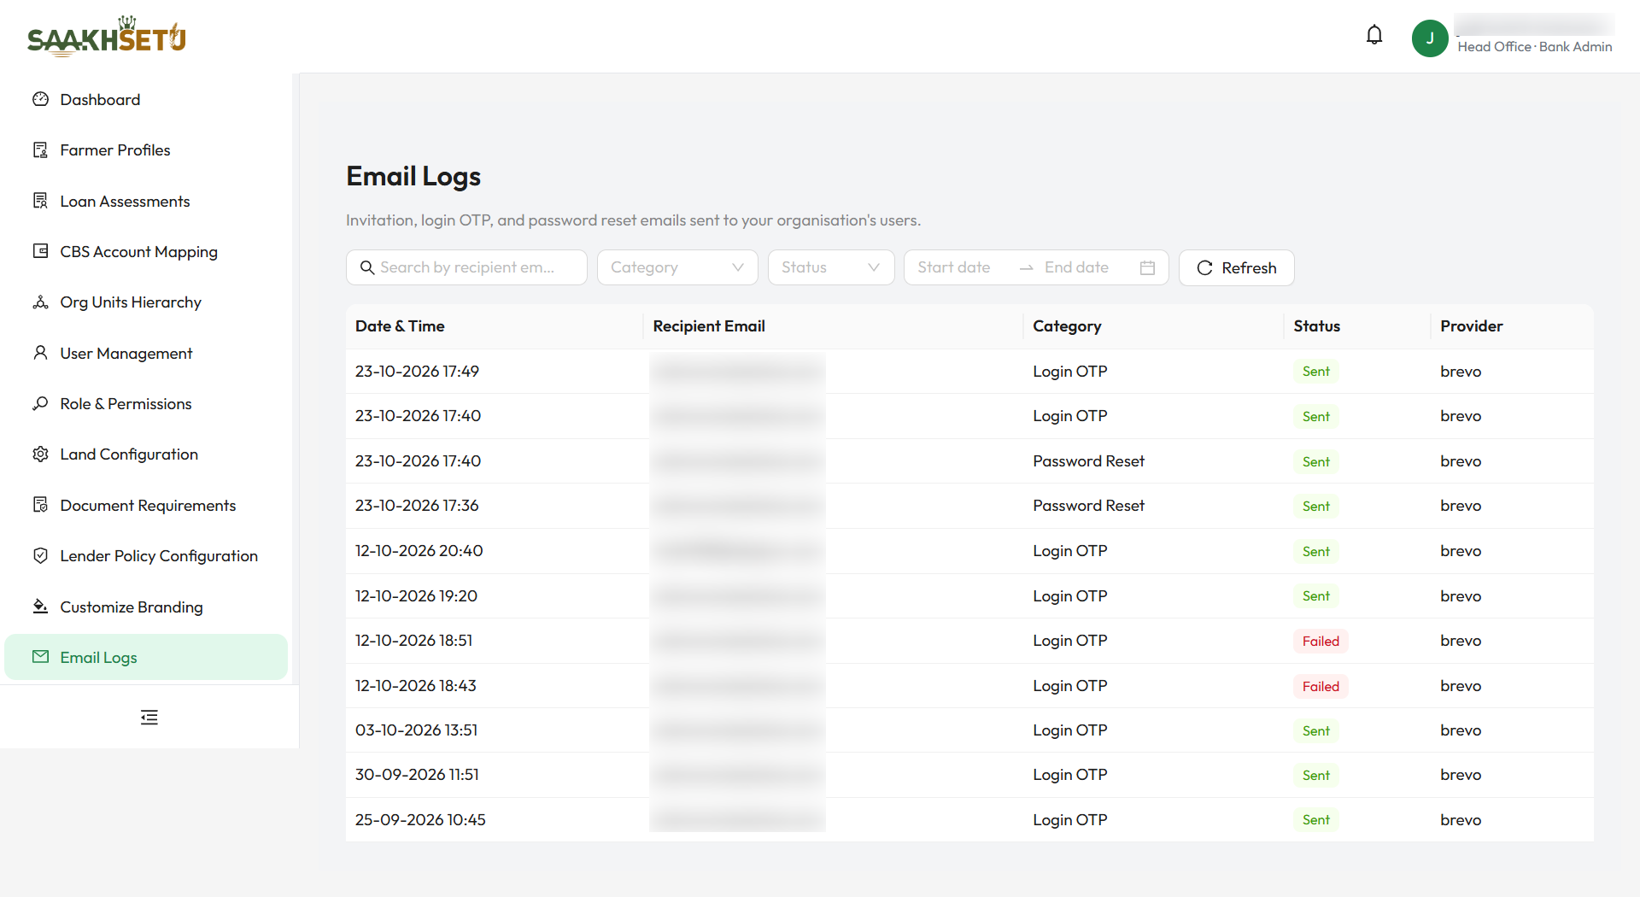The height and width of the screenshot is (897, 1640).
Task: Click the End date field
Action: pyautogui.click(x=1077, y=267)
